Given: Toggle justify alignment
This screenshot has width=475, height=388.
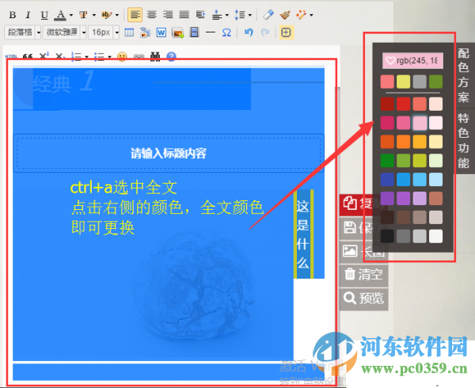Looking at the screenshot, I should (x=184, y=15).
